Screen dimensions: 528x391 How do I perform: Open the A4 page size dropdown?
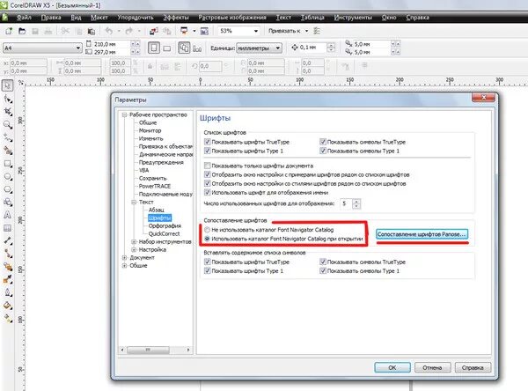(78, 48)
